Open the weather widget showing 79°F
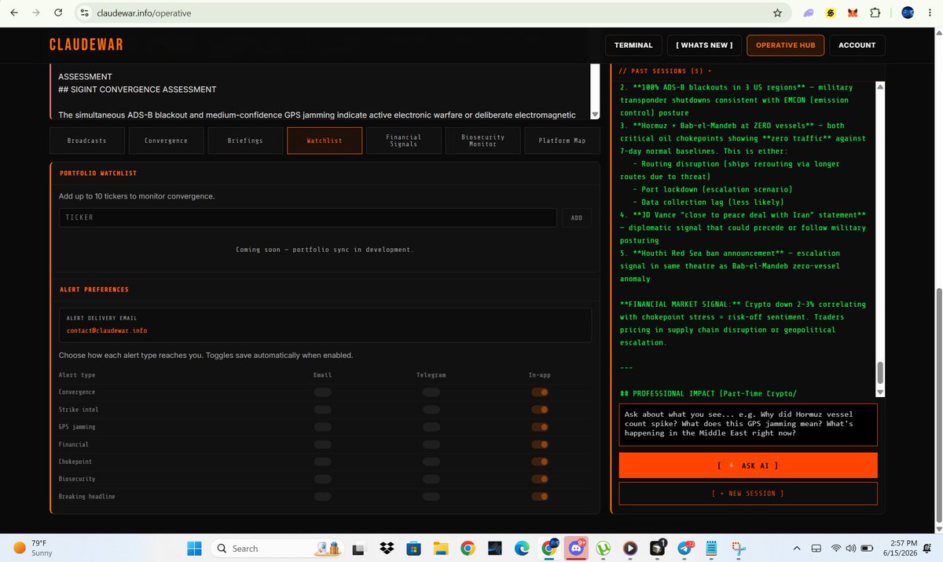The height and width of the screenshot is (562, 943). tap(33, 548)
